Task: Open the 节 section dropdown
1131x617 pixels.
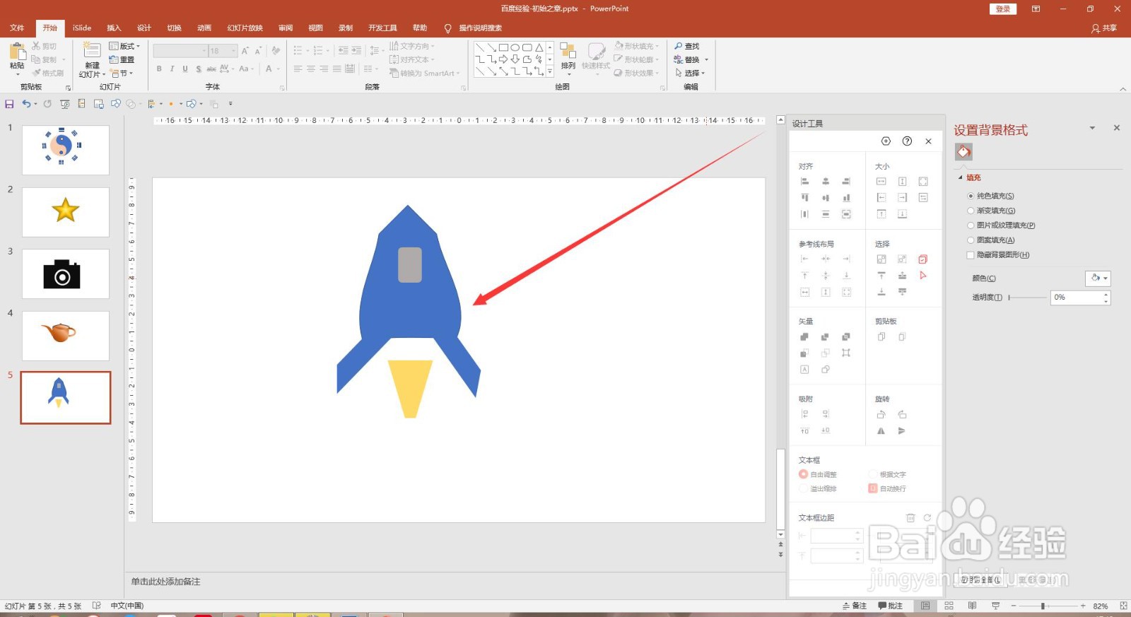Action: (x=121, y=74)
